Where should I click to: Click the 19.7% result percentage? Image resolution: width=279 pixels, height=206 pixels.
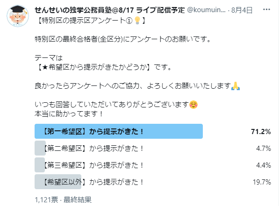tap(262, 182)
